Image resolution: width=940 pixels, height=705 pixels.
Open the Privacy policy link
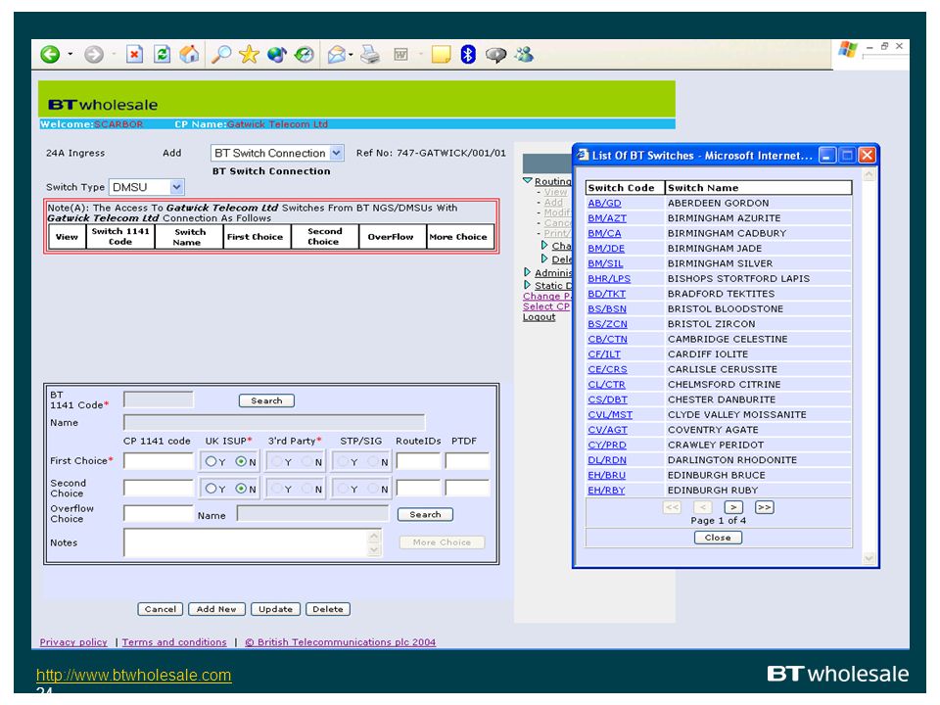[x=73, y=642]
